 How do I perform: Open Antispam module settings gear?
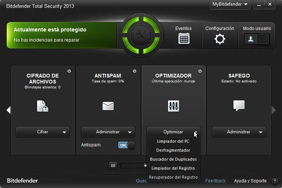[135, 71]
